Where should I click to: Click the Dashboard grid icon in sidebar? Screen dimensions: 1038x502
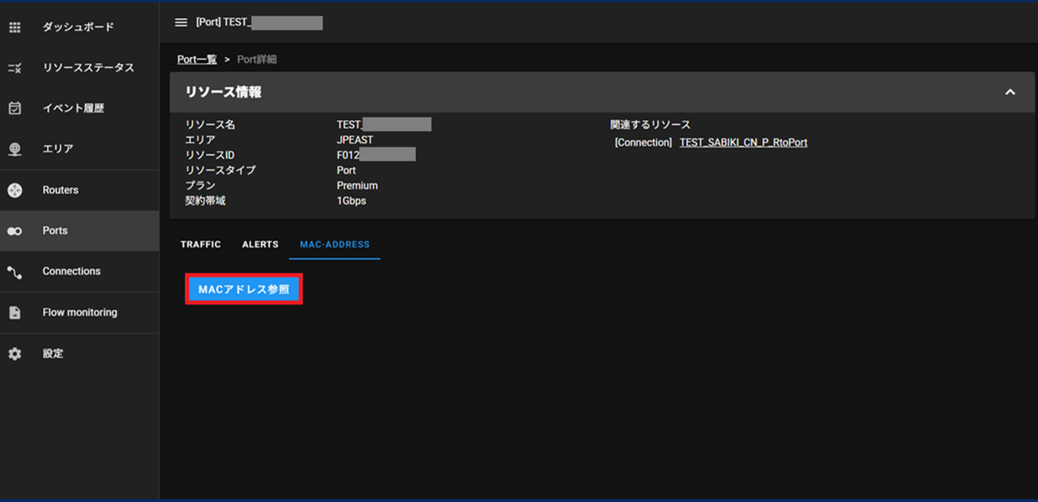(15, 28)
